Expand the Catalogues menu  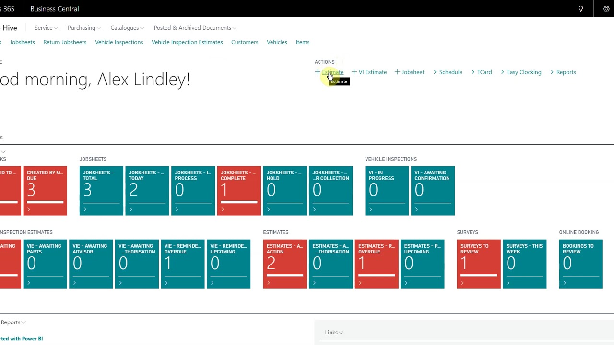coord(127,28)
